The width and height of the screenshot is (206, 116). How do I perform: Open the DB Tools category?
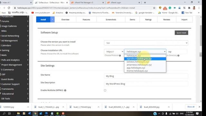(14, 99)
